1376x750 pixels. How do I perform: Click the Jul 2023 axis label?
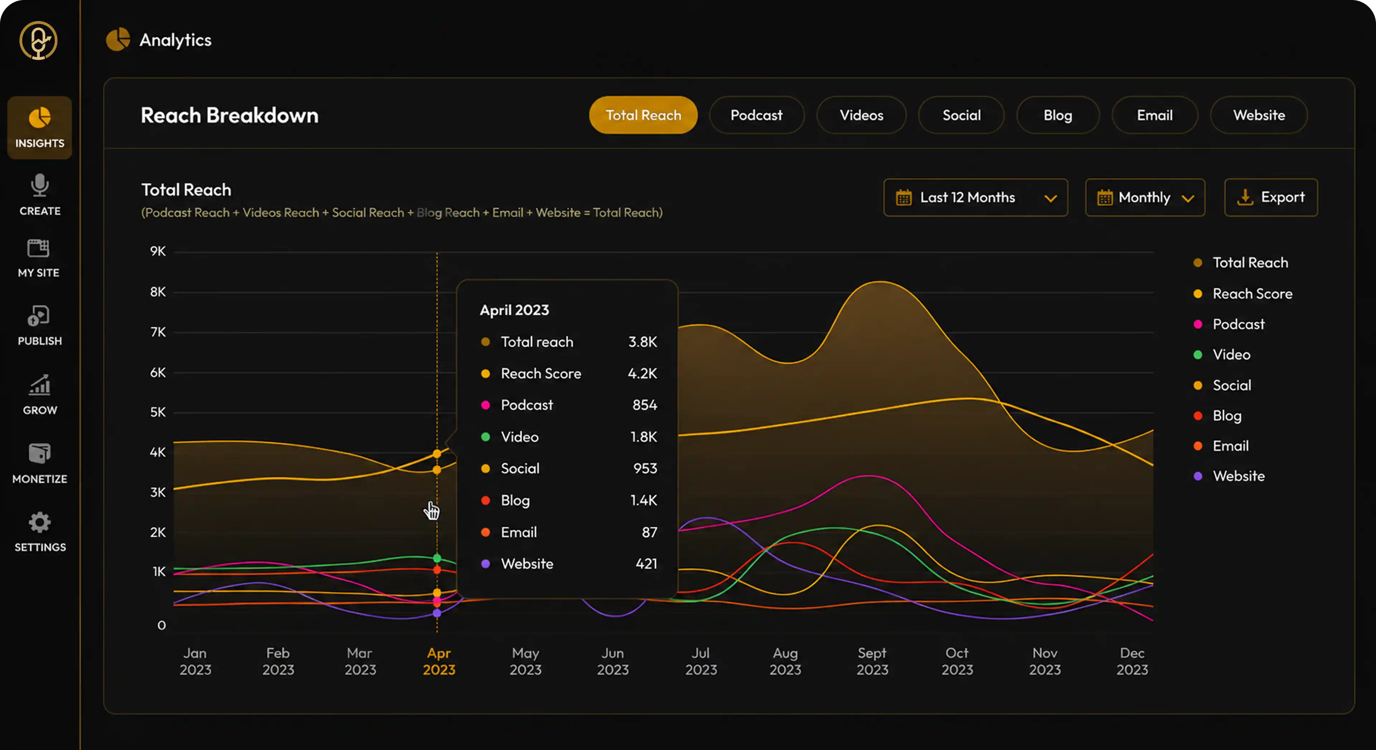(701, 662)
